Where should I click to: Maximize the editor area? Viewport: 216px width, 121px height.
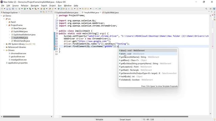pyautogui.click(x=212, y=12)
